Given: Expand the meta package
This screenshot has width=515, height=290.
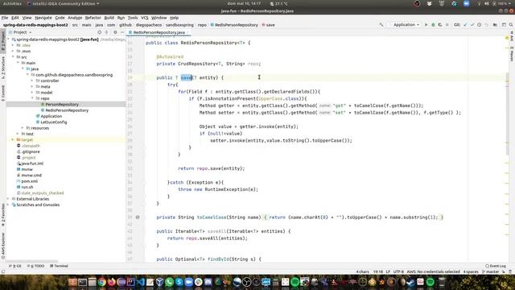Looking at the screenshot, I should pyautogui.click(x=32, y=87).
